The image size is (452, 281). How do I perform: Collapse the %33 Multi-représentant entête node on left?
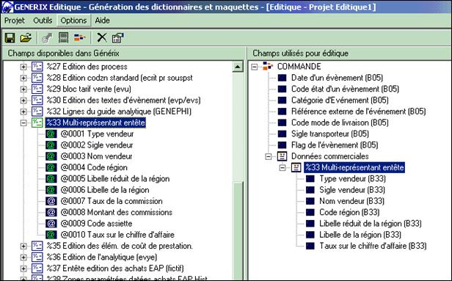[x=23, y=123]
